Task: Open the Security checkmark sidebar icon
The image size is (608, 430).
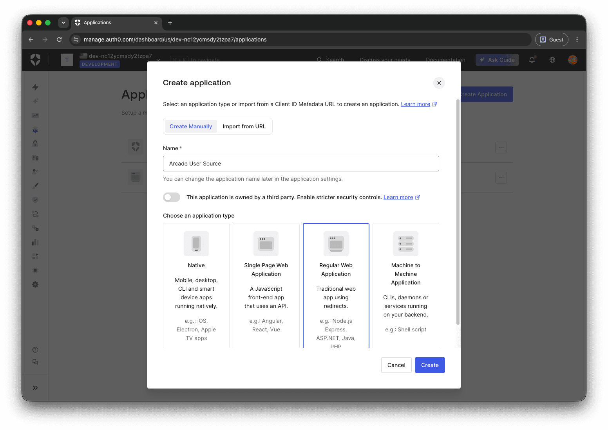Action: [35, 200]
